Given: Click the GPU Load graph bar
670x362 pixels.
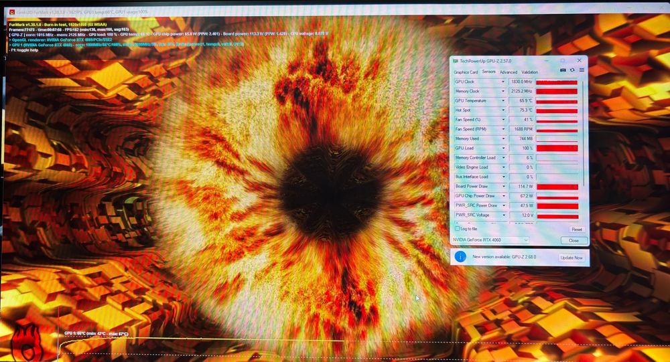Looking at the screenshot, I should coord(557,148).
